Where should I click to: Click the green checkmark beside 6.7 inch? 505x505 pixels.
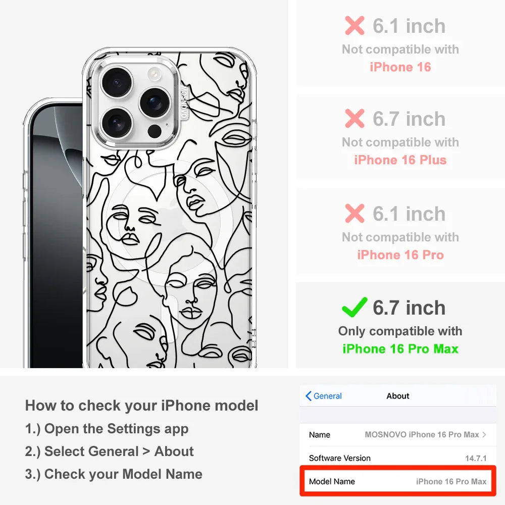point(354,308)
